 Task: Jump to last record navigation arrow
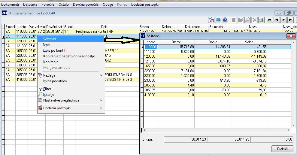[x=290, y=20]
